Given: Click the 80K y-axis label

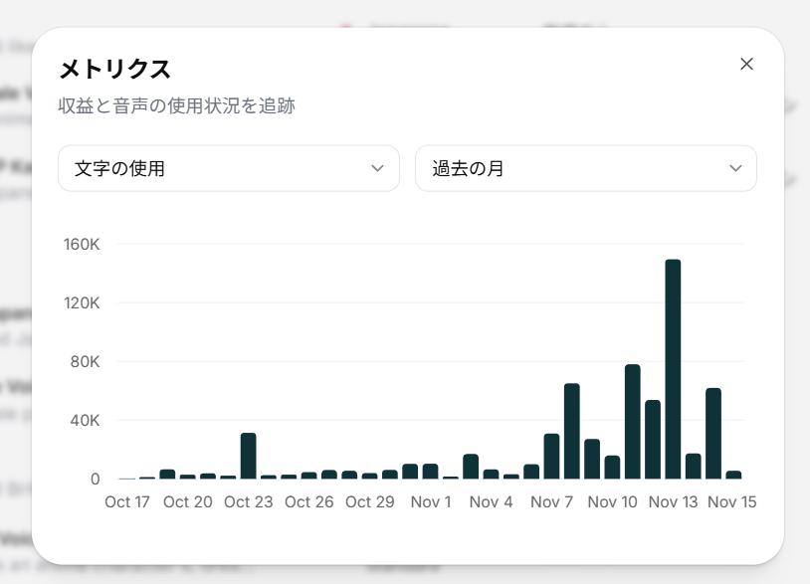Looking at the screenshot, I should tap(85, 362).
